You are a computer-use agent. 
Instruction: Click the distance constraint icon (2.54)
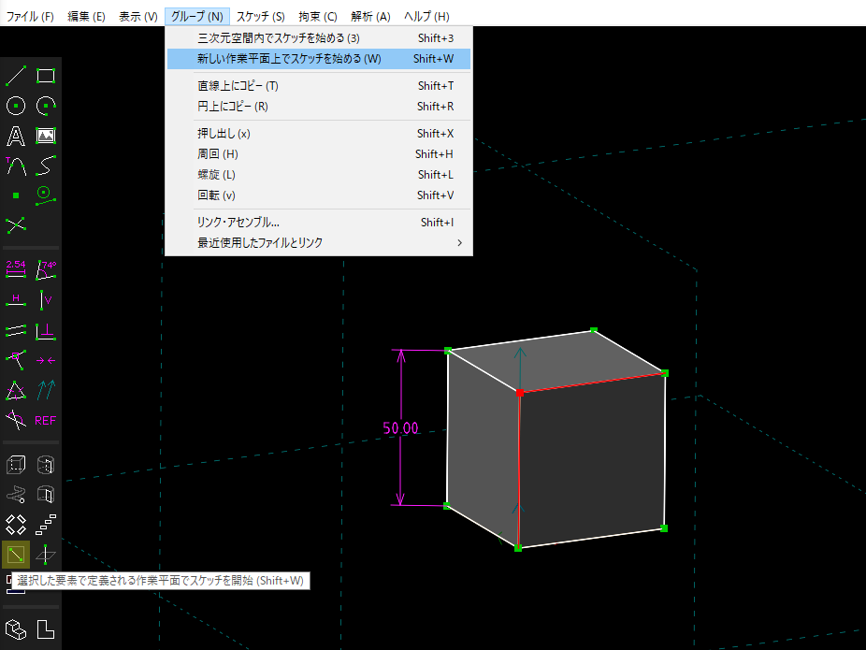click(16, 270)
